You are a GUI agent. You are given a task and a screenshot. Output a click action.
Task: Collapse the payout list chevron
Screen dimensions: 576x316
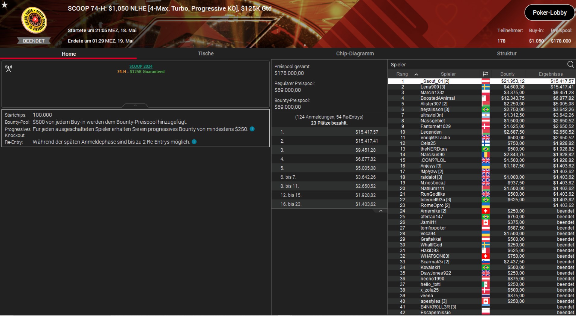point(380,211)
